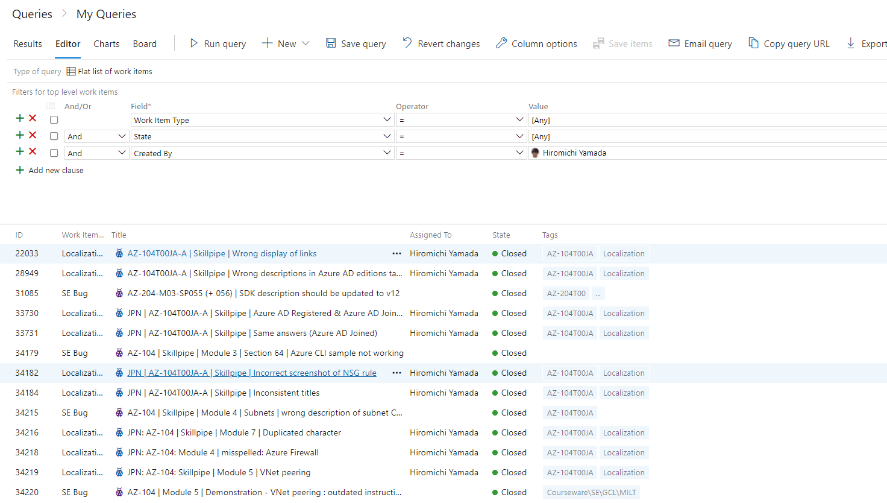The width and height of the screenshot is (887, 503).
Task: Tick the checkbox on the Created By row
Action: point(54,153)
